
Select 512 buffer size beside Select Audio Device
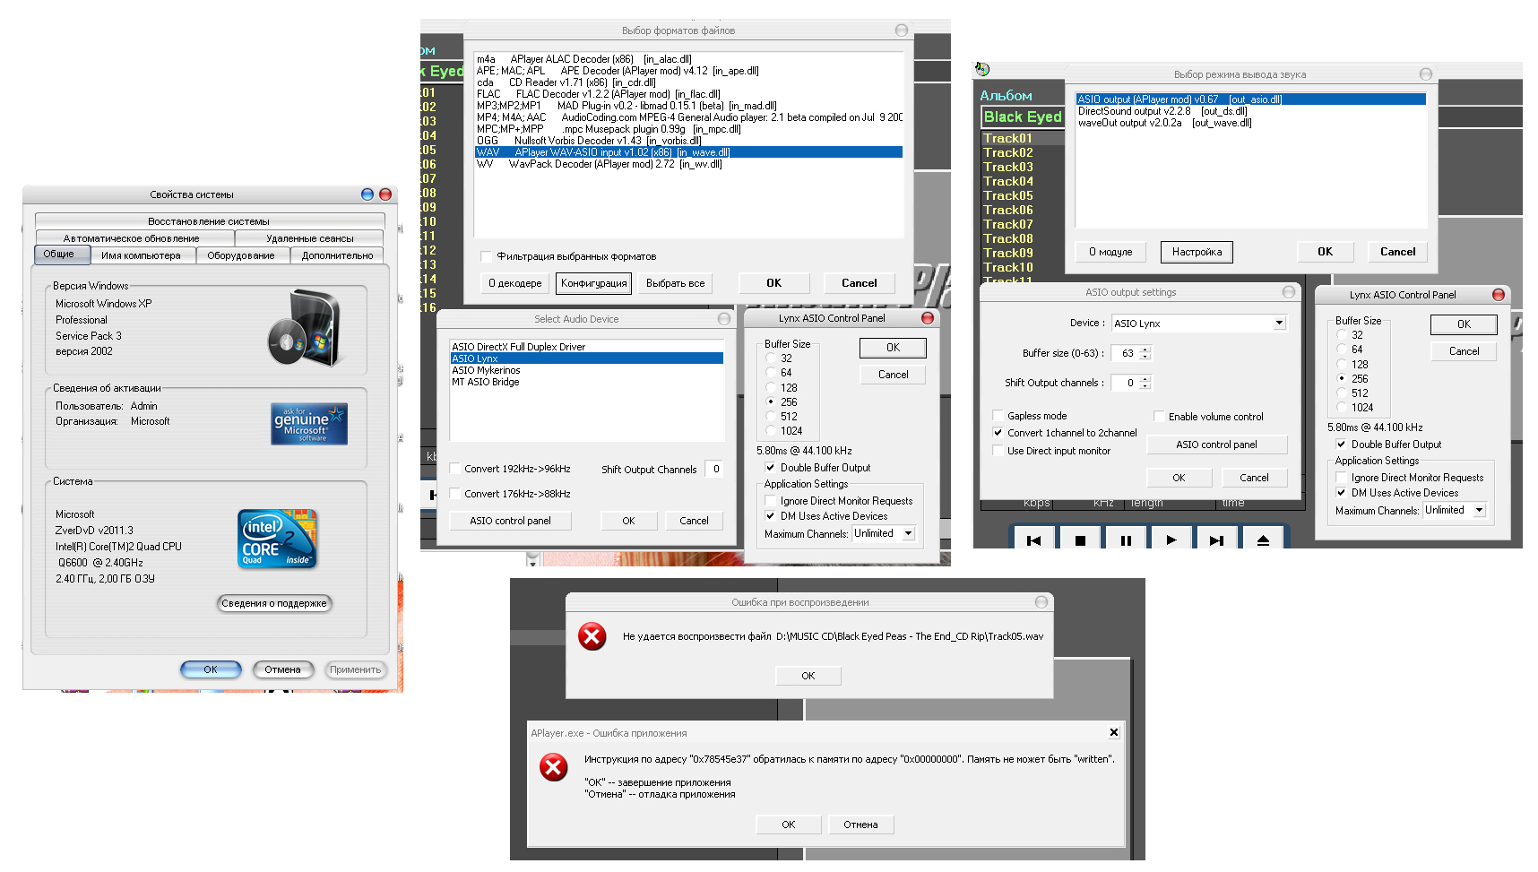coord(771,417)
